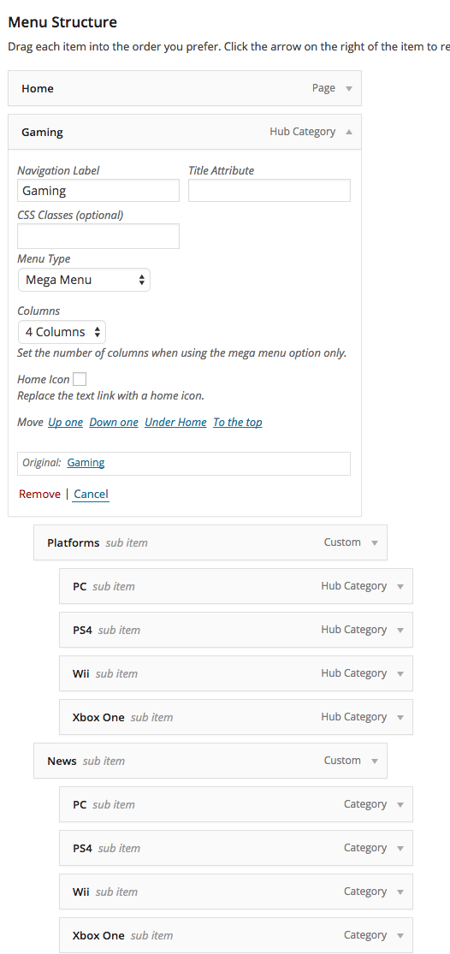
Task: Expand the PS4 Hub Category item arrow
Action: pyautogui.click(x=400, y=631)
